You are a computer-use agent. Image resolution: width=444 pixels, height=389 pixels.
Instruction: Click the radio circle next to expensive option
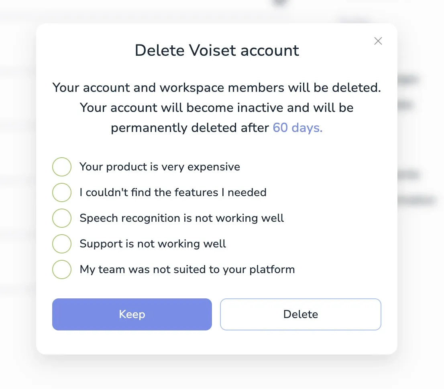(x=62, y=167)
